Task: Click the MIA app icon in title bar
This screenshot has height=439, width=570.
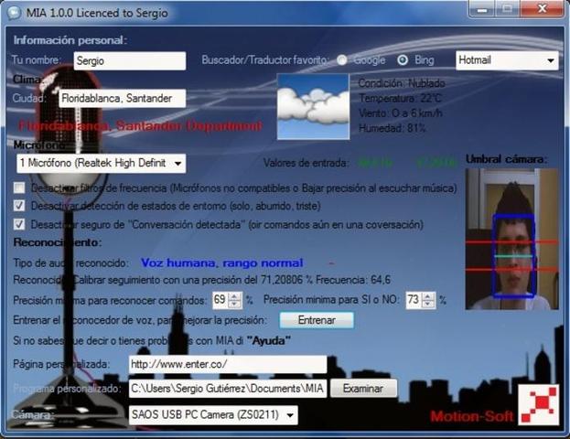Action: pos(14,13)
